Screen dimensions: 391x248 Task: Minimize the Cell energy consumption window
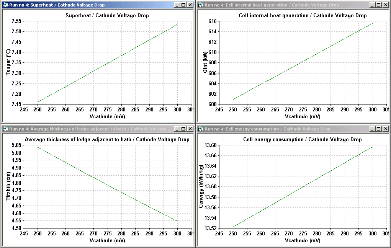tap(372, 129)
